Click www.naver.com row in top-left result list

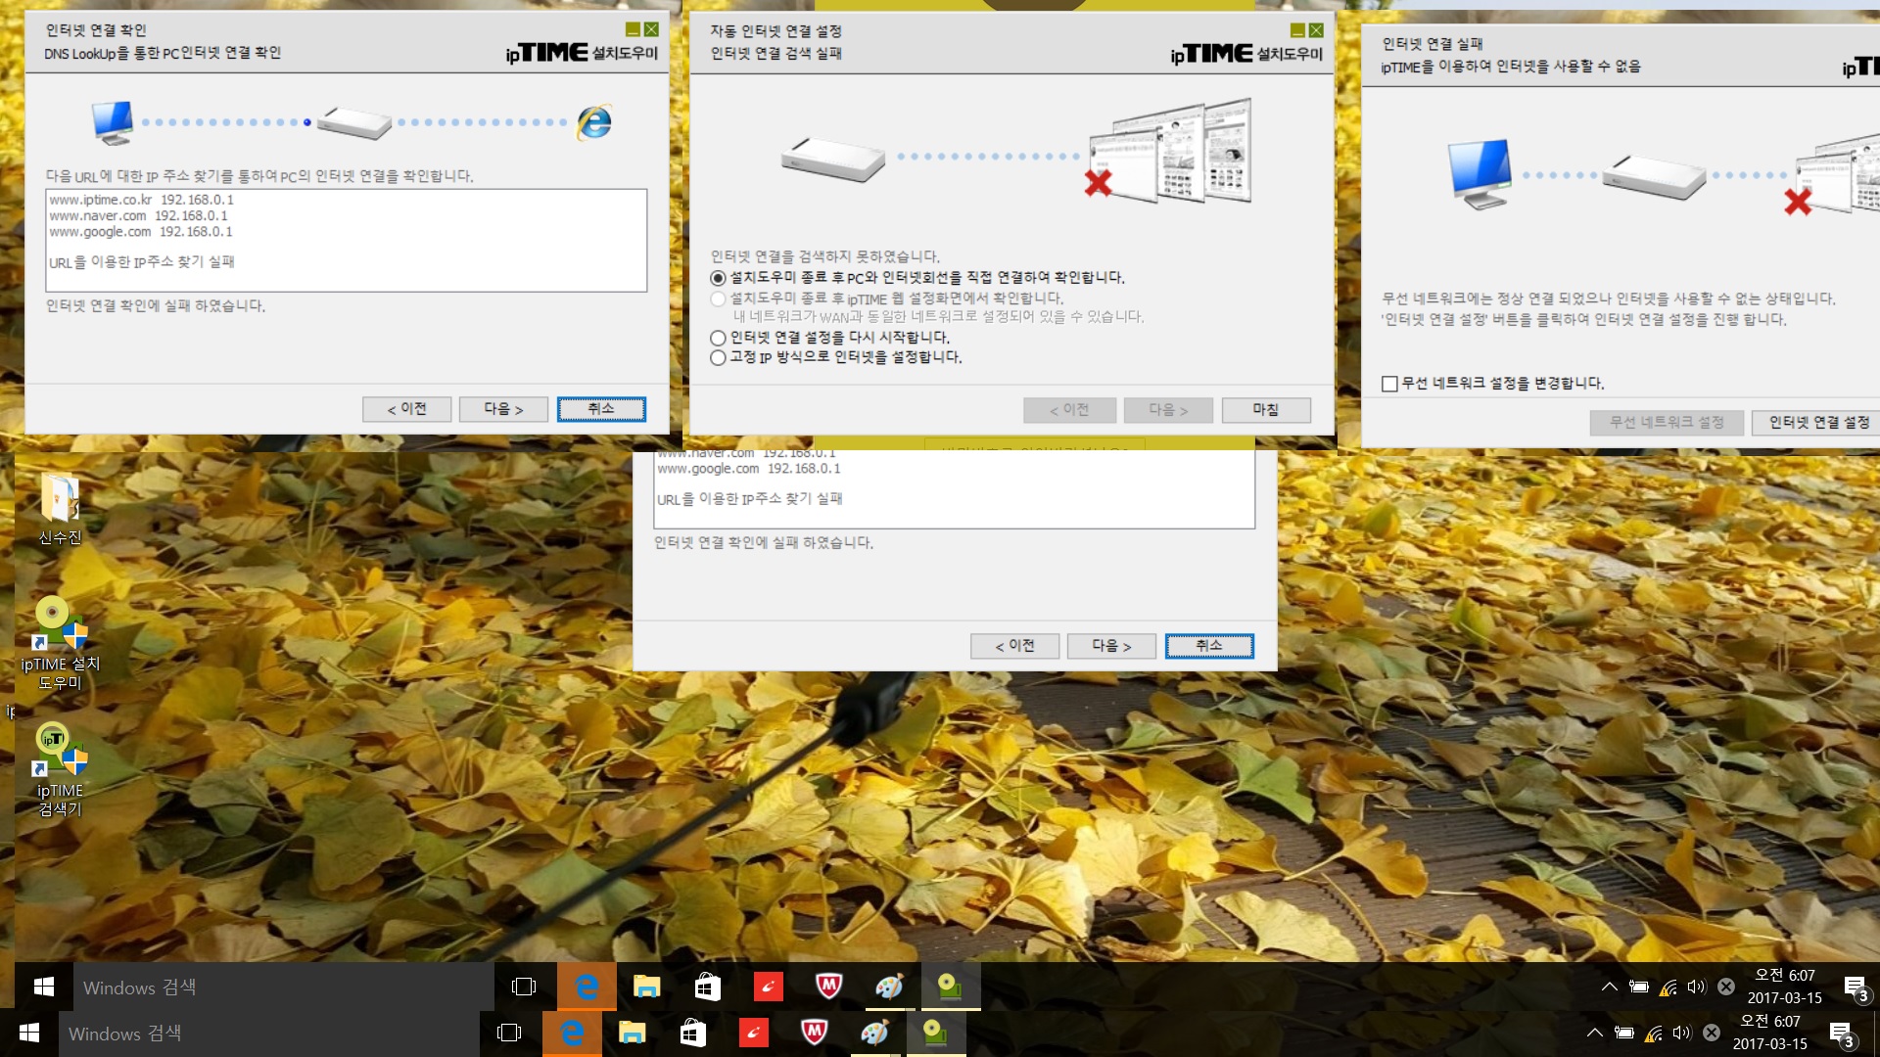click(x=138, y=215)
